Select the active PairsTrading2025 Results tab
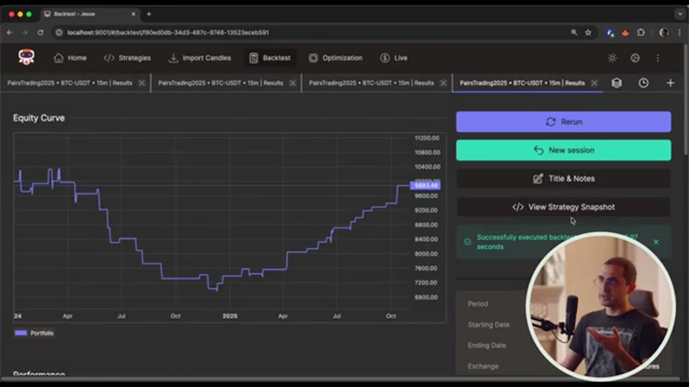 click(522, 83)
